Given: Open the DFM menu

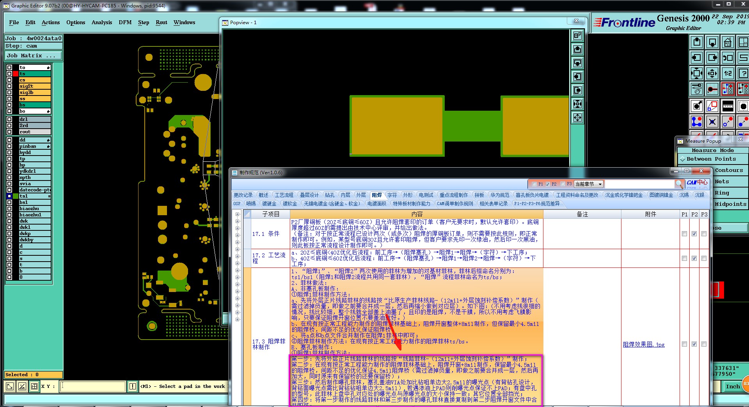Looking at the screenshot, I should (125, 22).
